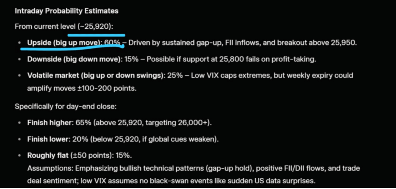Click the bold Downside (big down move) label

72,59
